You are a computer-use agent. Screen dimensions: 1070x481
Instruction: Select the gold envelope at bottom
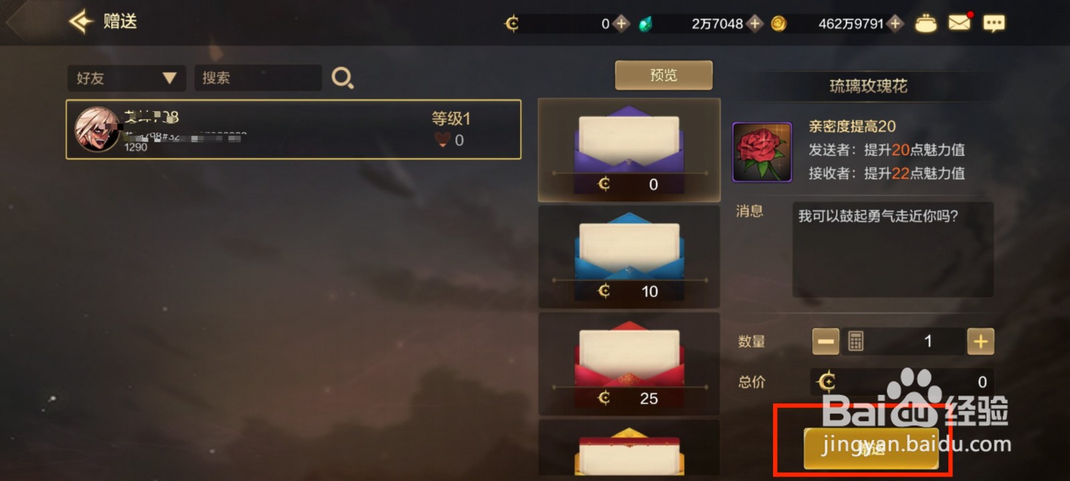tap(629, 448)
